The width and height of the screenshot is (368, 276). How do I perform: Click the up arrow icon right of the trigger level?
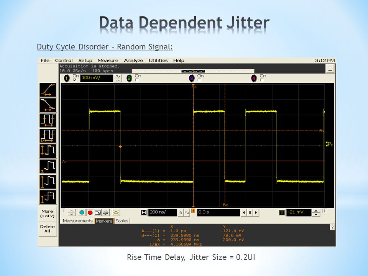[x=325, y=211]
